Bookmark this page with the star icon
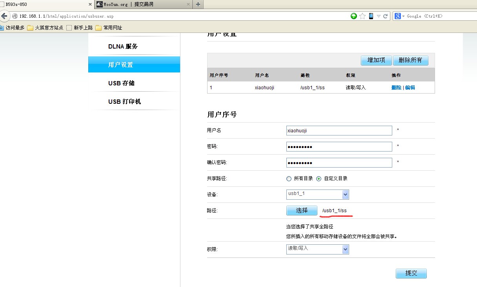This screenshot has height=287, width=477. 362,16
